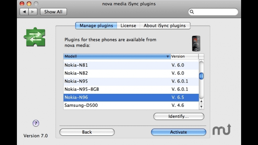Viewport: 258px width, 145px height.
Task: Activate the selected plugin
Action: point(179,132)
